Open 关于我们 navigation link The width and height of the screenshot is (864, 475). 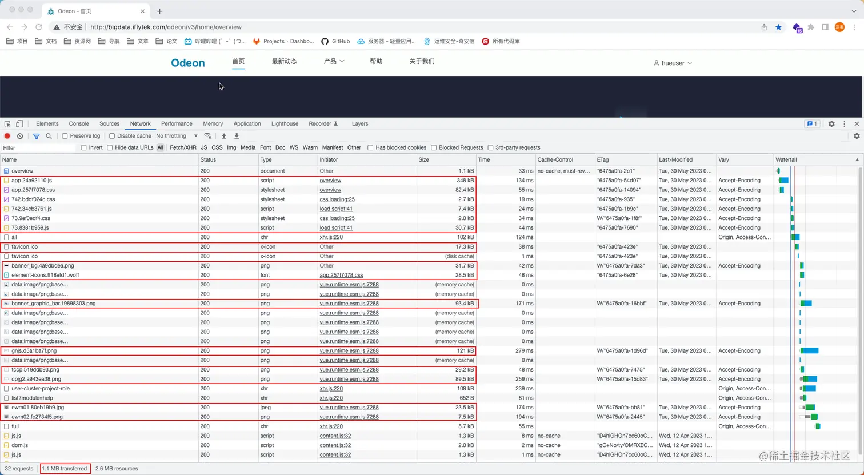(x=422, y=61)
